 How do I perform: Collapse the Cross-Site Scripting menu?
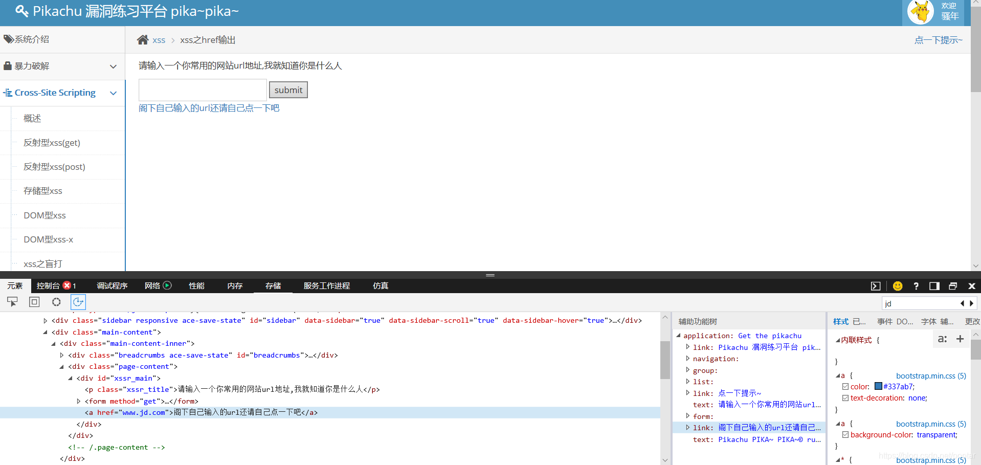[62, 93]
